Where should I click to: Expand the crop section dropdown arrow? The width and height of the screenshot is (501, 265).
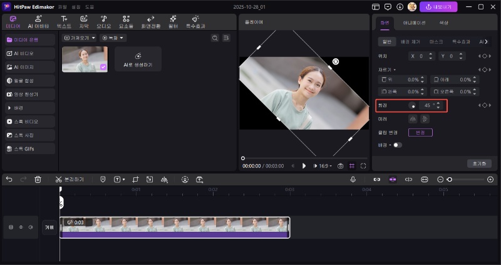[395, 70]
